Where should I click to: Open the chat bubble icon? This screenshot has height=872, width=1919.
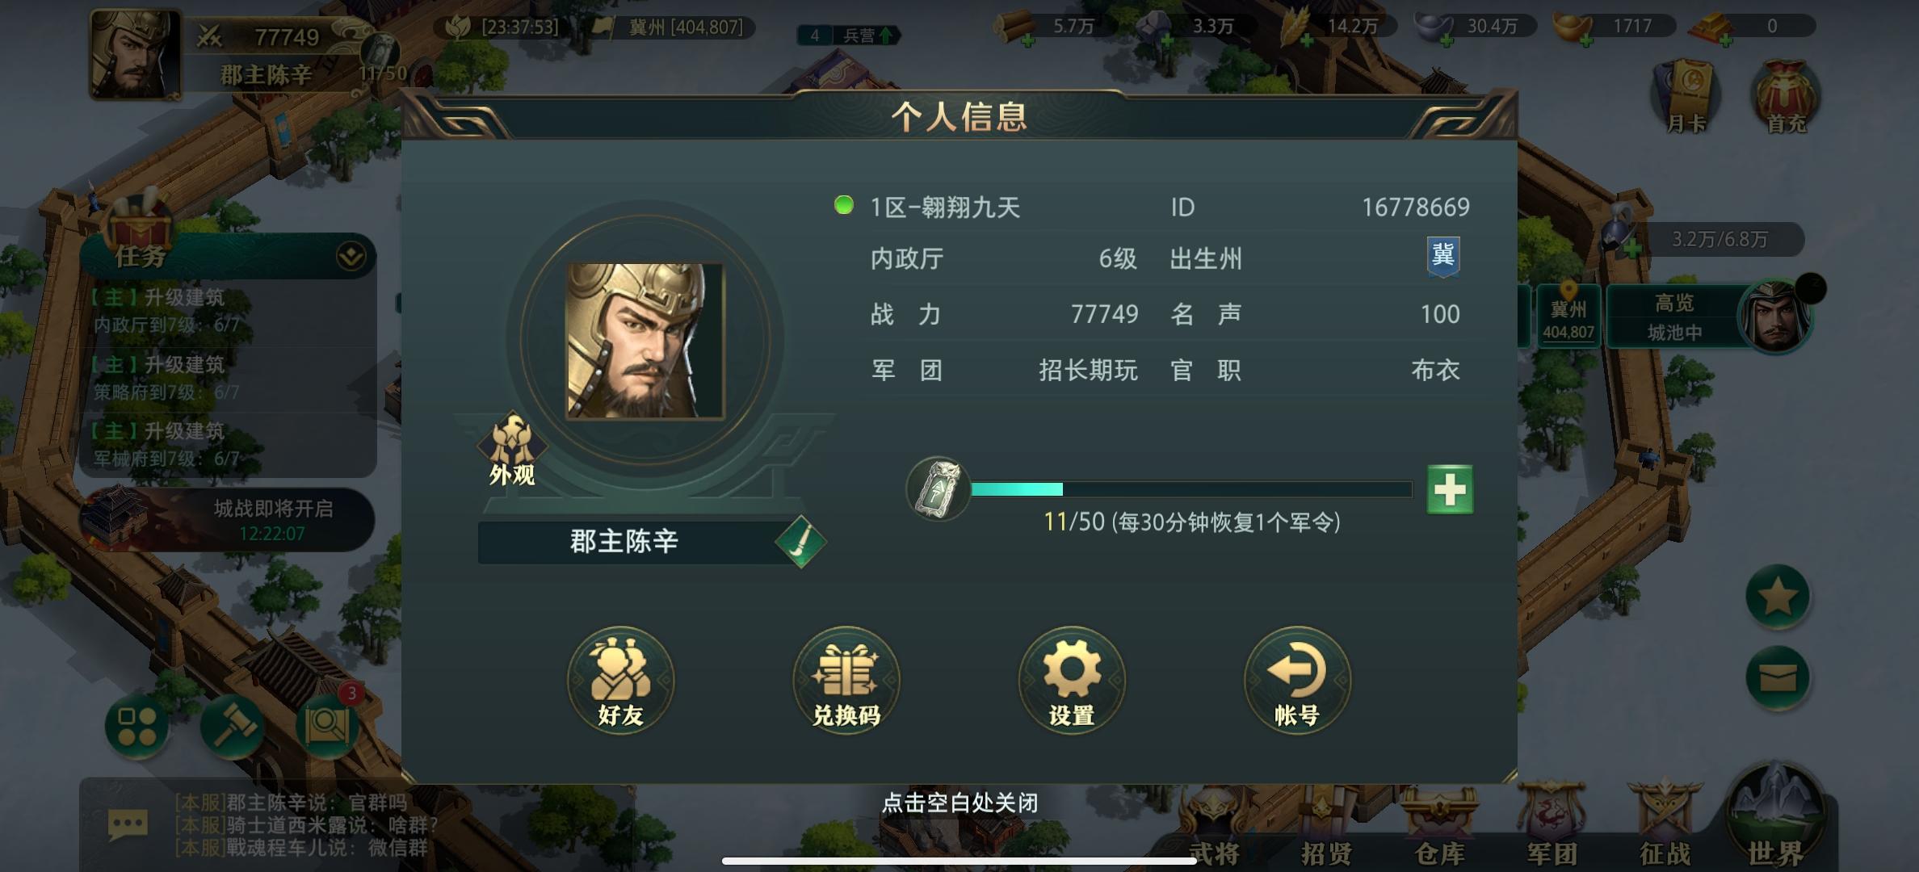(128, 825)
